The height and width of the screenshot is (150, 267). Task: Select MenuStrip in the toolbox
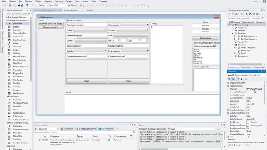(x=18, y=133)
